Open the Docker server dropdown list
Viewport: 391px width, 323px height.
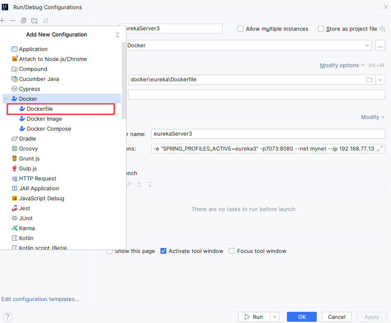pos(367,45)
